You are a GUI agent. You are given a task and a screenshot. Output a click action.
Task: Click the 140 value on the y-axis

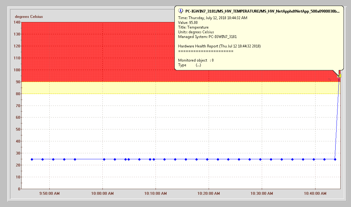coord(17,22)
